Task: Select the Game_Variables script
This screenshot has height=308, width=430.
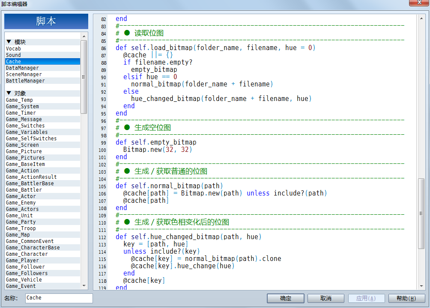Action: click(x=42, y=132)
